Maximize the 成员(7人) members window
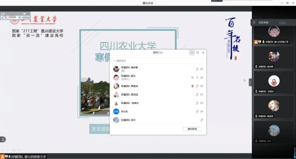 coord(197,52)
